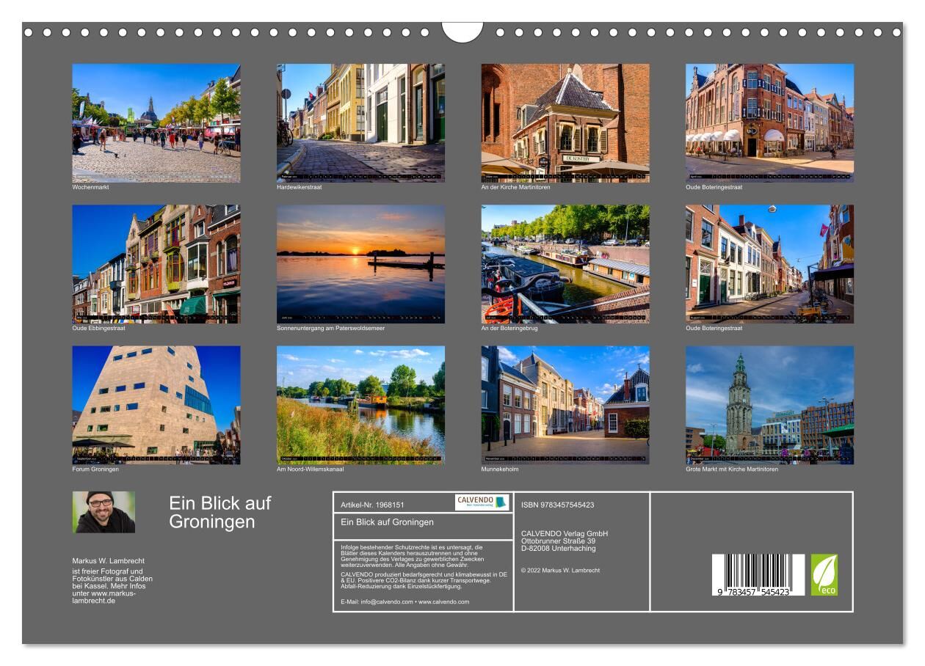
Task: Click the ISBN 9783457545423 text
Action: point(557,505)
